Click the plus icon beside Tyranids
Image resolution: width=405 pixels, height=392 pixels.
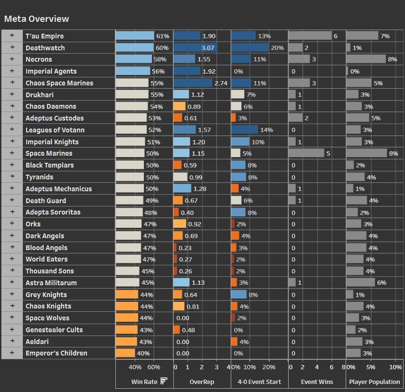12,177
